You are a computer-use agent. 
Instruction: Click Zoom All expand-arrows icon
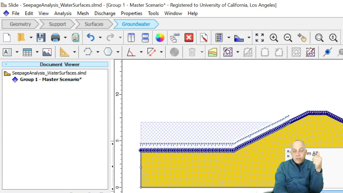[260, 38]
